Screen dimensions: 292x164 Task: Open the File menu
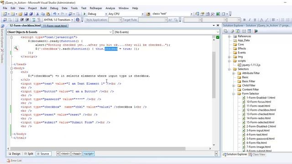pos(5,8)
